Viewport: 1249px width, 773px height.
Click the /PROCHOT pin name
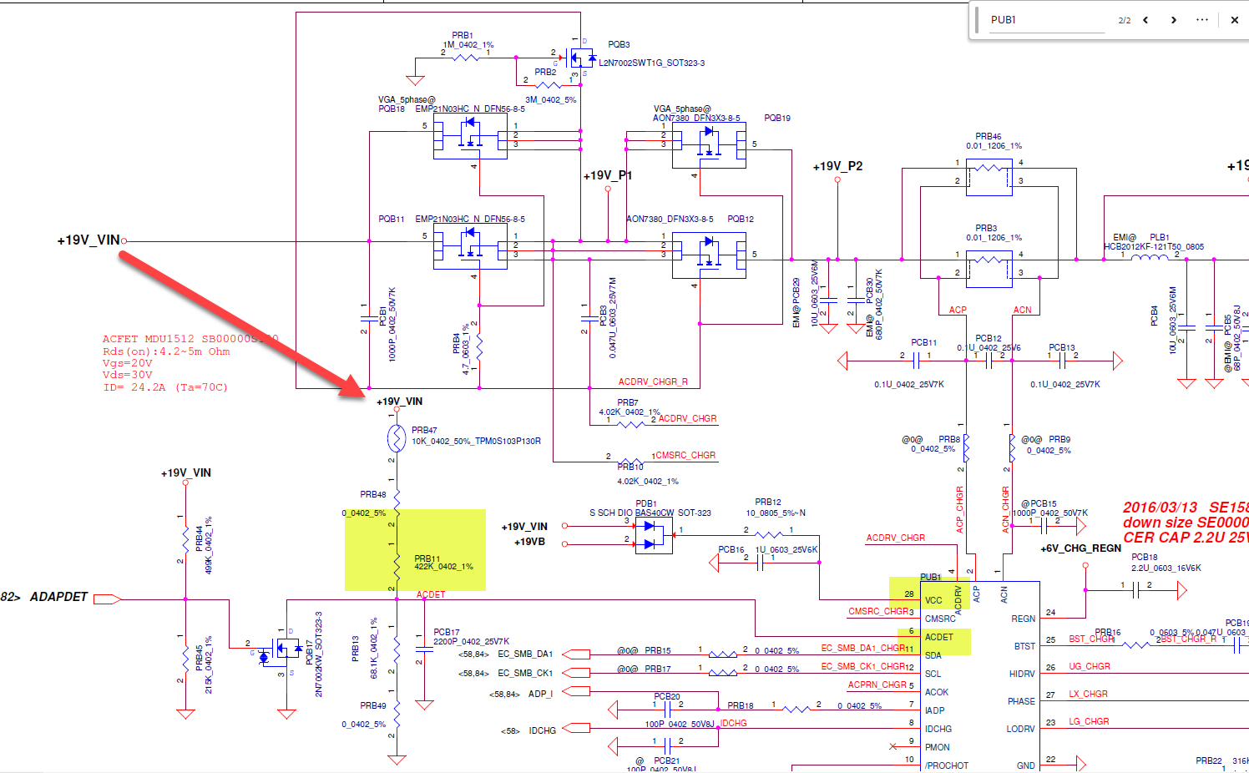(x=947, y=765)
